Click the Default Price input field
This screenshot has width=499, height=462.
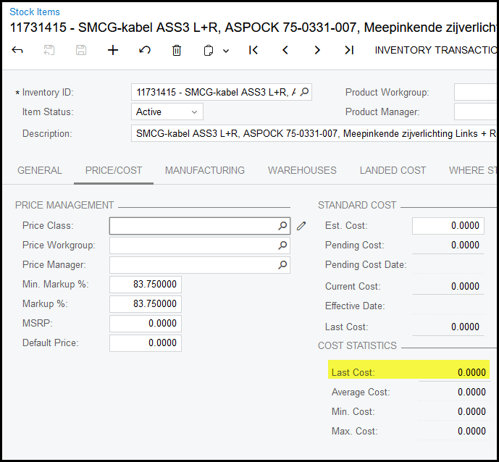[x=146, y=343]
